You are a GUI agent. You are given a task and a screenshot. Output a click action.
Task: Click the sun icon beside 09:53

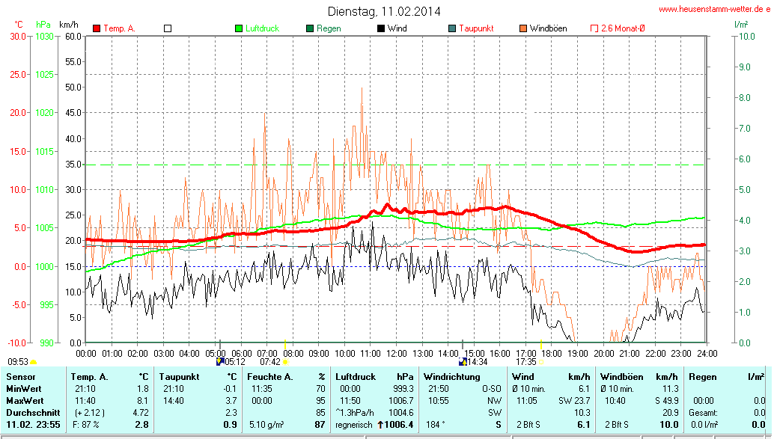pyautogui.click(x=34, y=362)
